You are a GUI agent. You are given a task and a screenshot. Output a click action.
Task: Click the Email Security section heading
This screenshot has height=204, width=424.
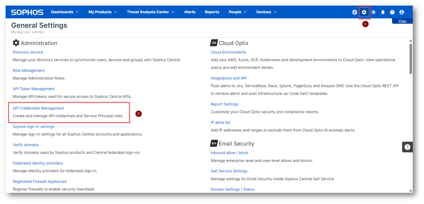tap(237, 144)
